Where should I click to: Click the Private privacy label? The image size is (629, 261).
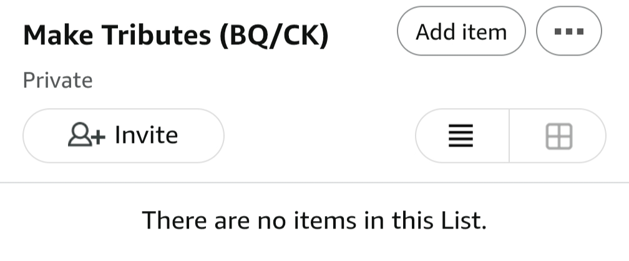[57, 80]
